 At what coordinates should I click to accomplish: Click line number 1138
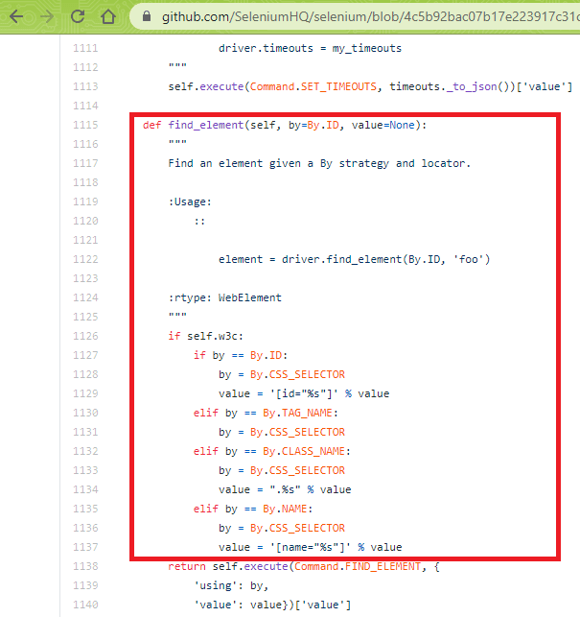coord(85,566)
